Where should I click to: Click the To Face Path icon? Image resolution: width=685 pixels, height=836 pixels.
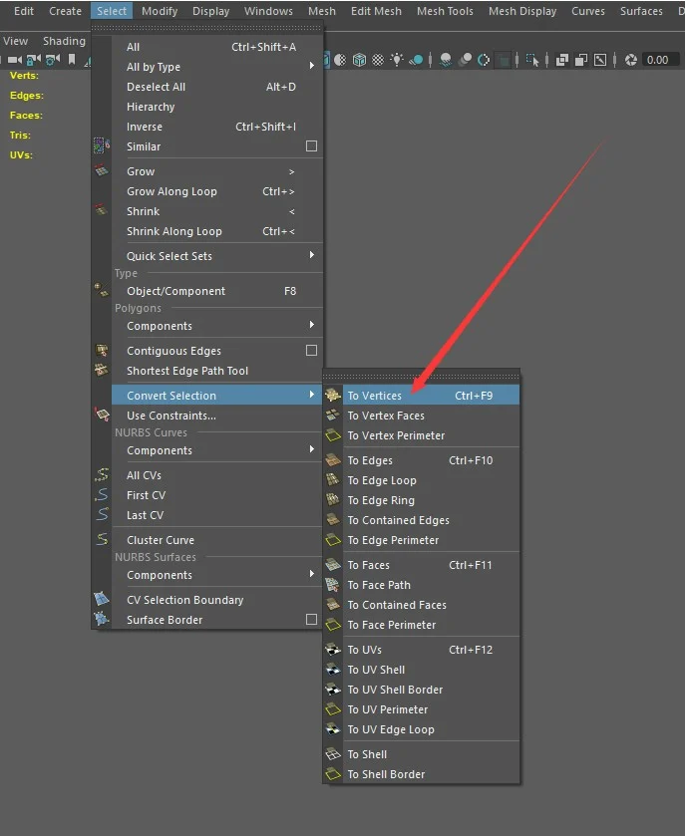(333, 585)
